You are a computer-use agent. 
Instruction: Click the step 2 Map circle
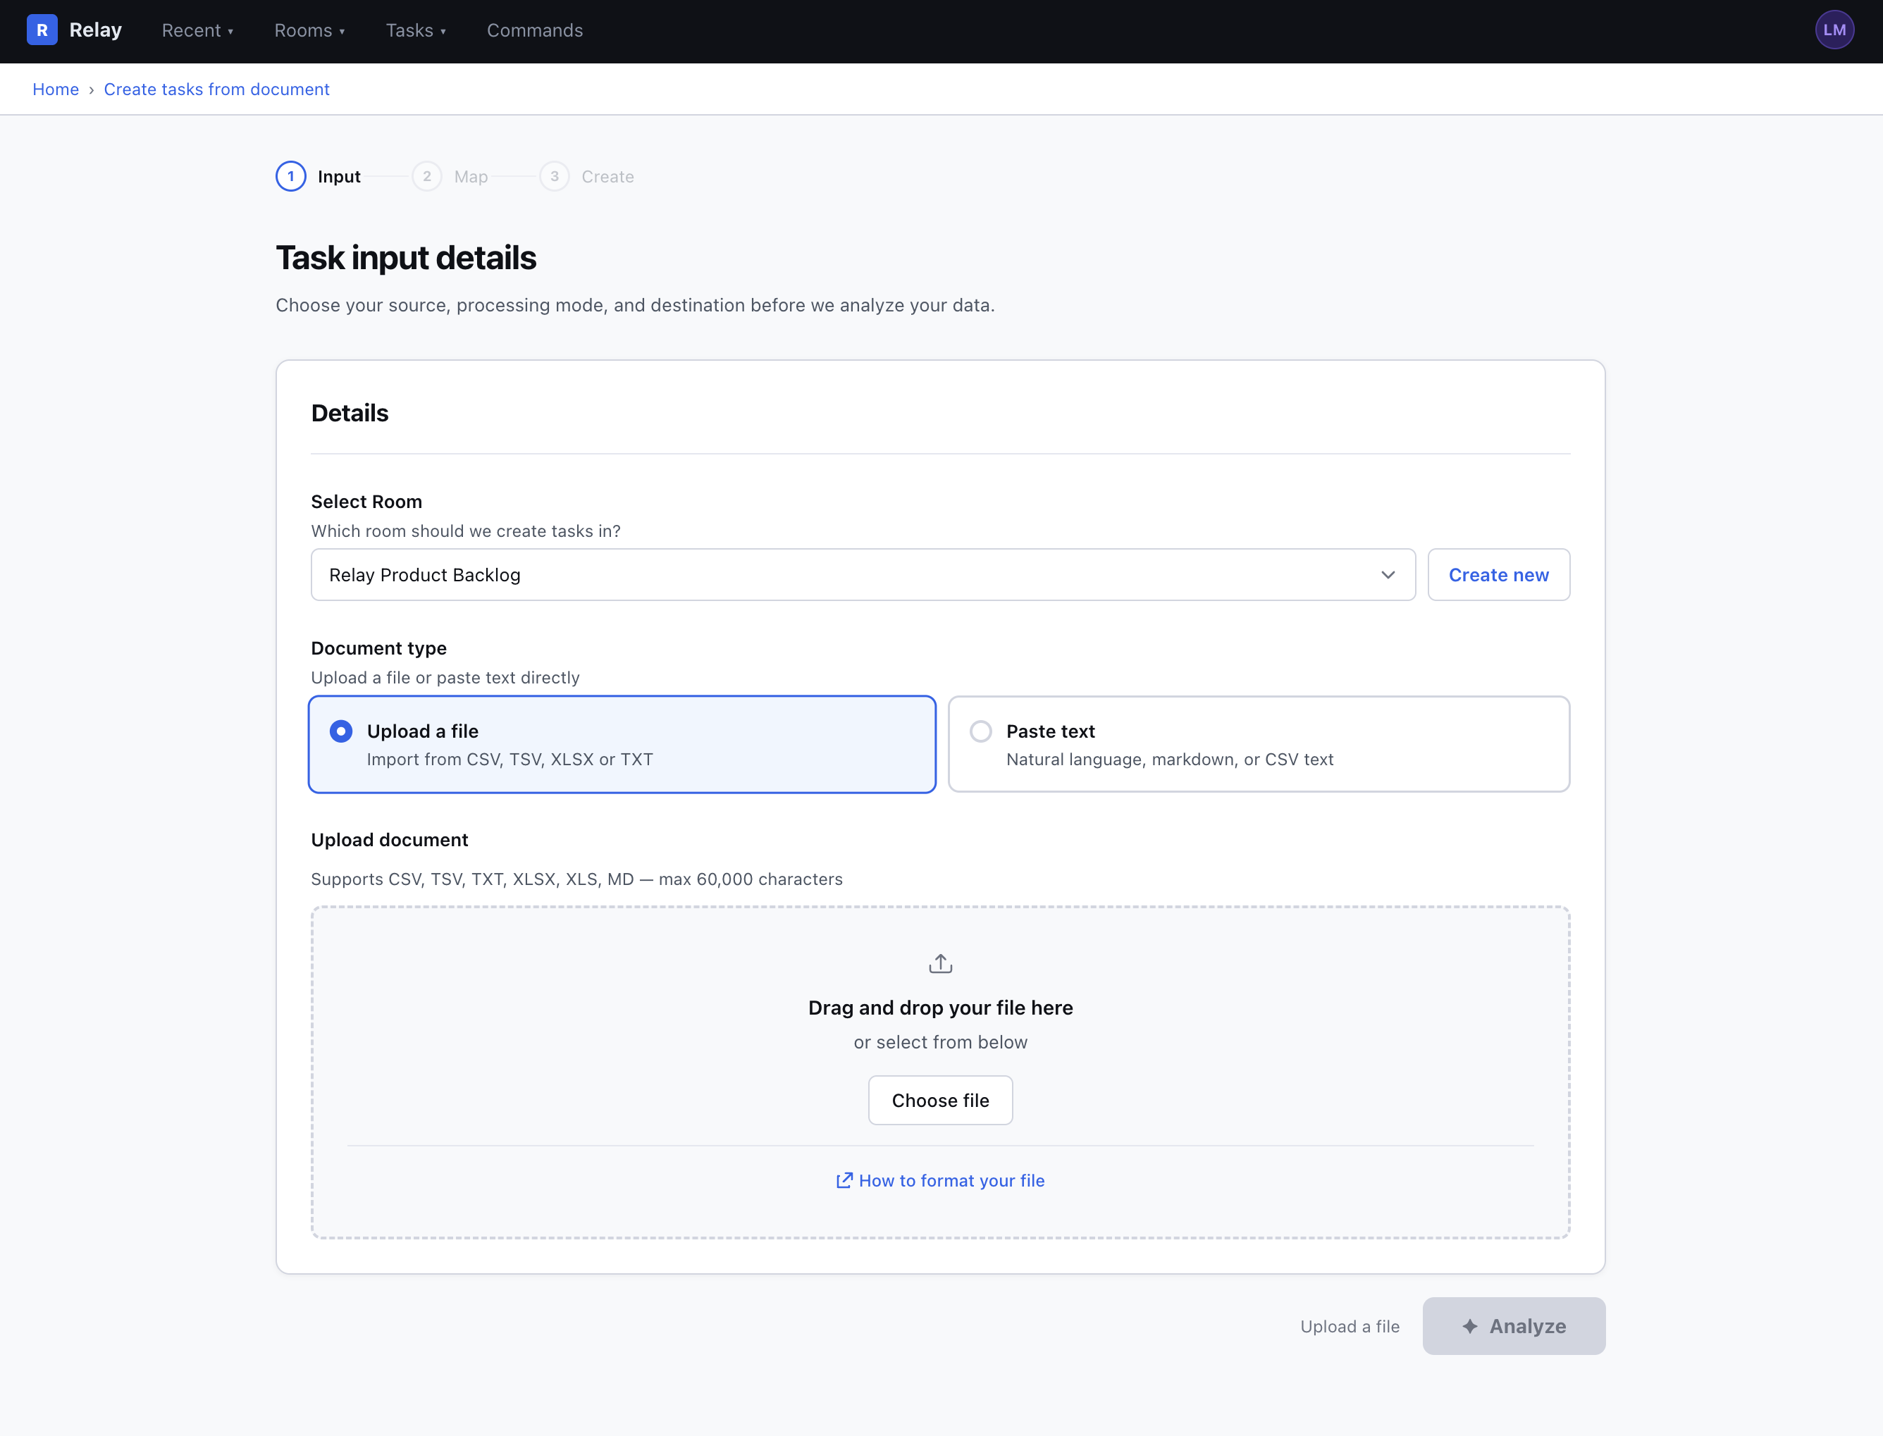426,176
